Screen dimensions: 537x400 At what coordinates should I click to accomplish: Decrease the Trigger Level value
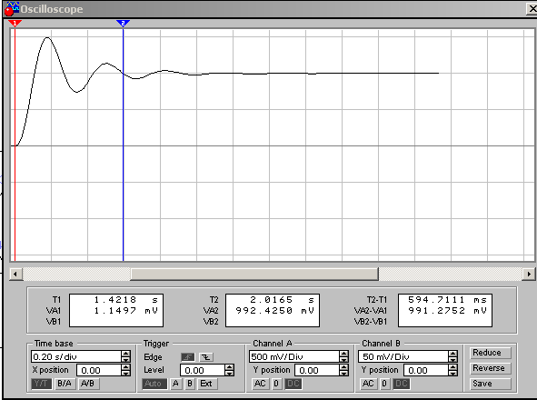(230, 373)
